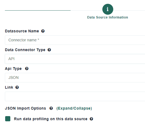Focus the Connector name input field

click(75, 40)
